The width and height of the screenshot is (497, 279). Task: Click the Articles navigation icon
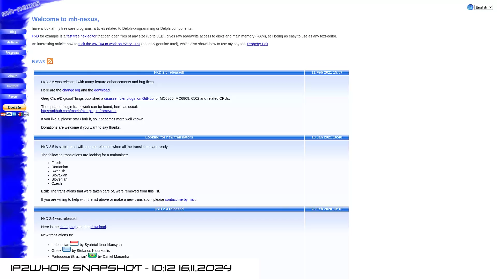coord(13,42)
